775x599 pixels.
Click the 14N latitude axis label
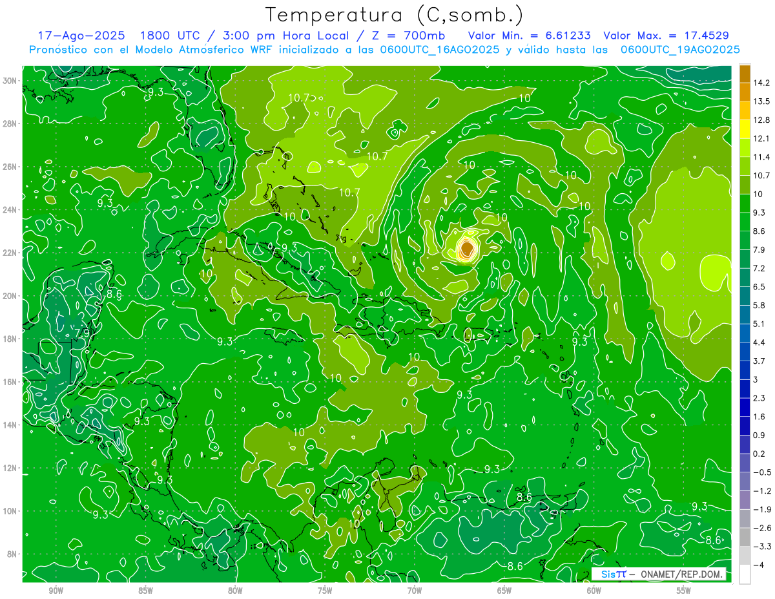coord(10,425)
